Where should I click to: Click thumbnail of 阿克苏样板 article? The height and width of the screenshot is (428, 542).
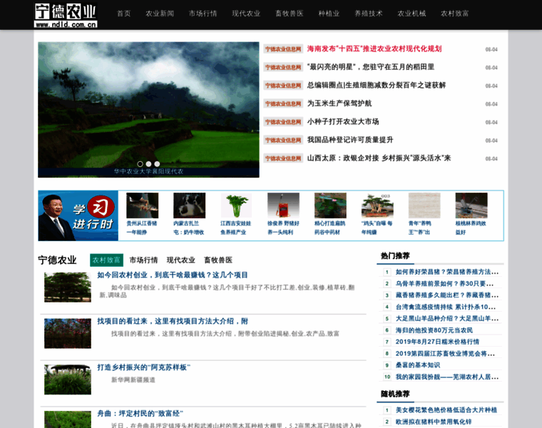click(68, 379)
